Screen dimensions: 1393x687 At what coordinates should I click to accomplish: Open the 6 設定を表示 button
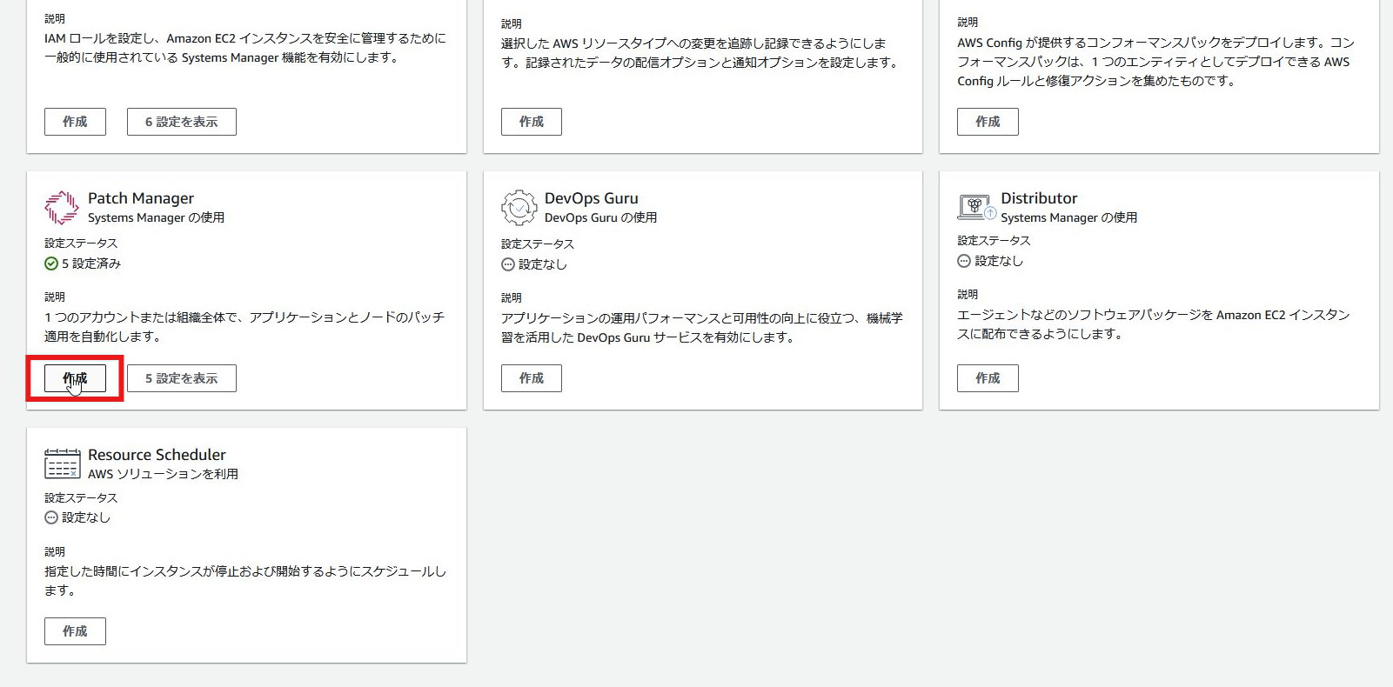182,122
